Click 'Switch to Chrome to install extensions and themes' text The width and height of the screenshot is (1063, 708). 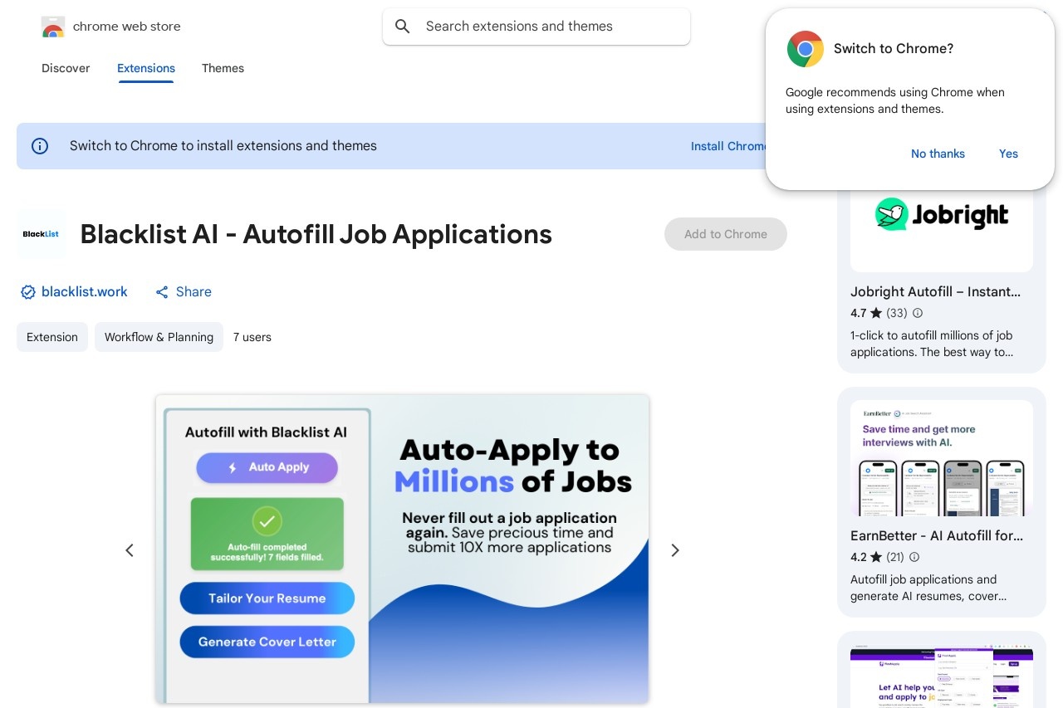(223, 146)
